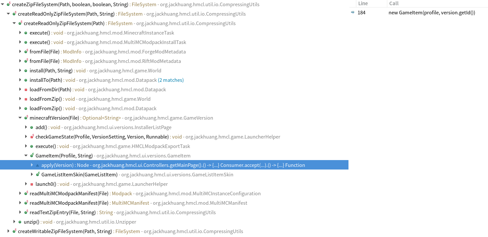Collapse the minecraftVersion(File) branch
488x237 pixels.
[20, 118]
